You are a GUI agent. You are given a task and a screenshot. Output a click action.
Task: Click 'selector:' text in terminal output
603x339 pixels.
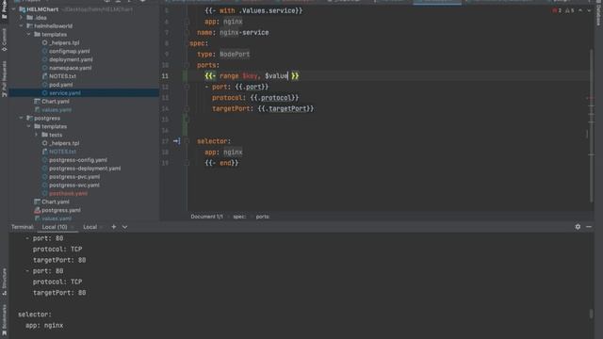point(35,315)
